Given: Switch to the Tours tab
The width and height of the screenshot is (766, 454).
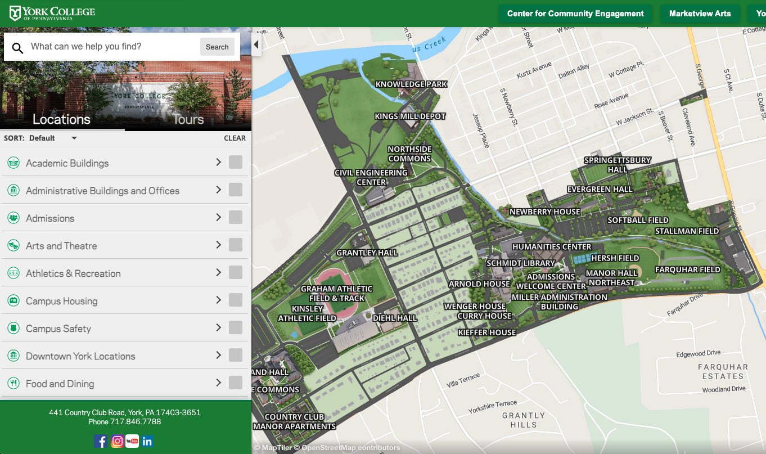Looking at the screenshot, I should pos(188,119).
